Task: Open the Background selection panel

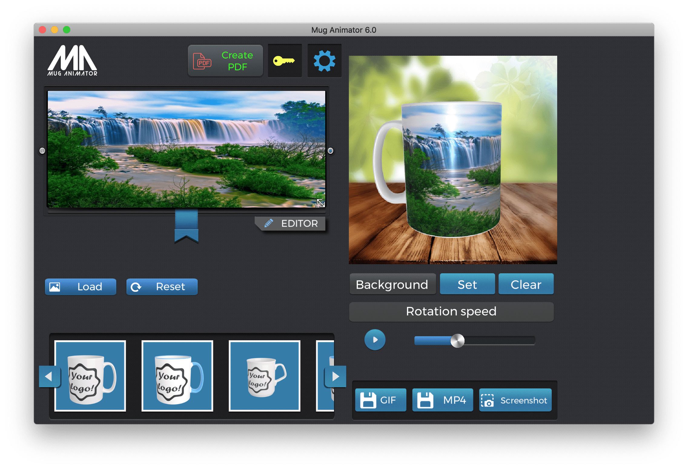Action: pyautogui.click(x=392, y=284)
